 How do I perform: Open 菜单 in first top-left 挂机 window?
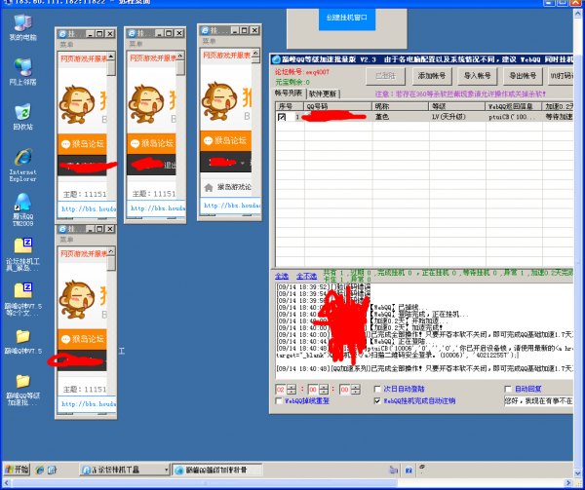point(66,45)
